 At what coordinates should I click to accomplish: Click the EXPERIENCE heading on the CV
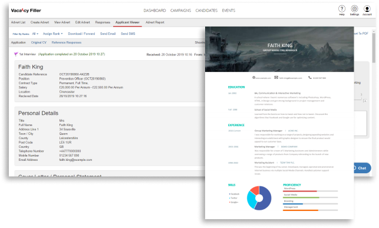(x=236, y=125)
